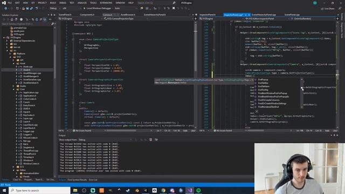Switch to the InspectorPanel.h tab
This screenshot has width=345, height=194.
click(x=208, y=15)
